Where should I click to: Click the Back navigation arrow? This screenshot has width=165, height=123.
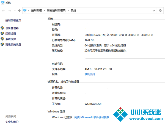pos(3,11)
